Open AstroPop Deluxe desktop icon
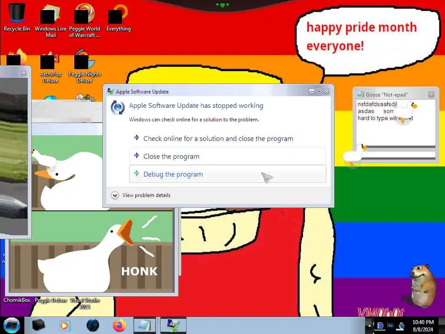The image size is (445, 334). 50,67
